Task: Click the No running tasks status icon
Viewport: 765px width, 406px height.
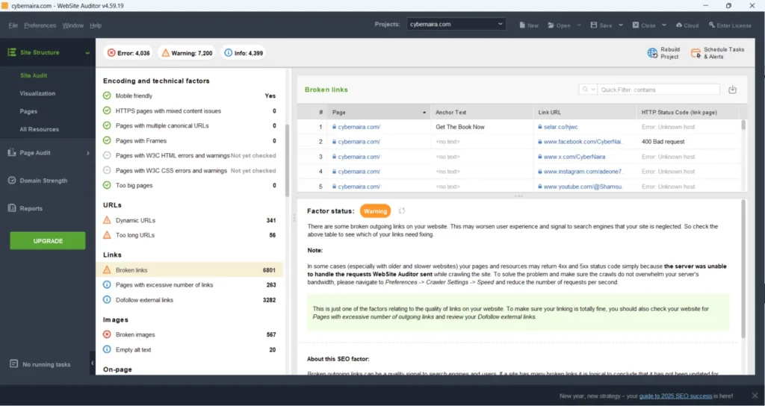Action: tap(13, 364)
